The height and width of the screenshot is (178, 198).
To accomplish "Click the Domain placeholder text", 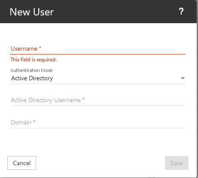I will 21,123.
